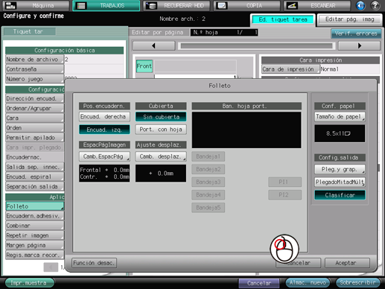Open the ESCANEAR tab
The image size is (385, 289).
[x=317, y=5]
